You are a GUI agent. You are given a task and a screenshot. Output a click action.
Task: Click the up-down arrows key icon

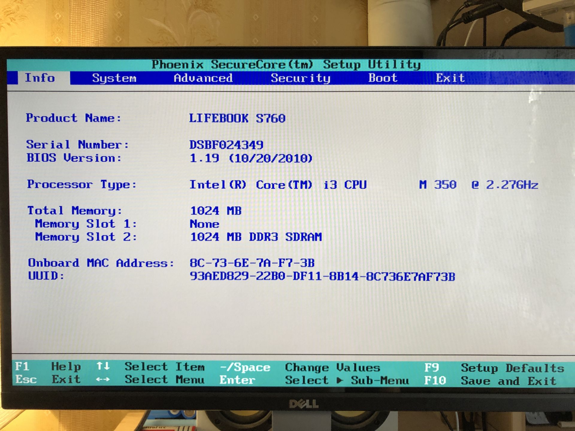point(103,366)
